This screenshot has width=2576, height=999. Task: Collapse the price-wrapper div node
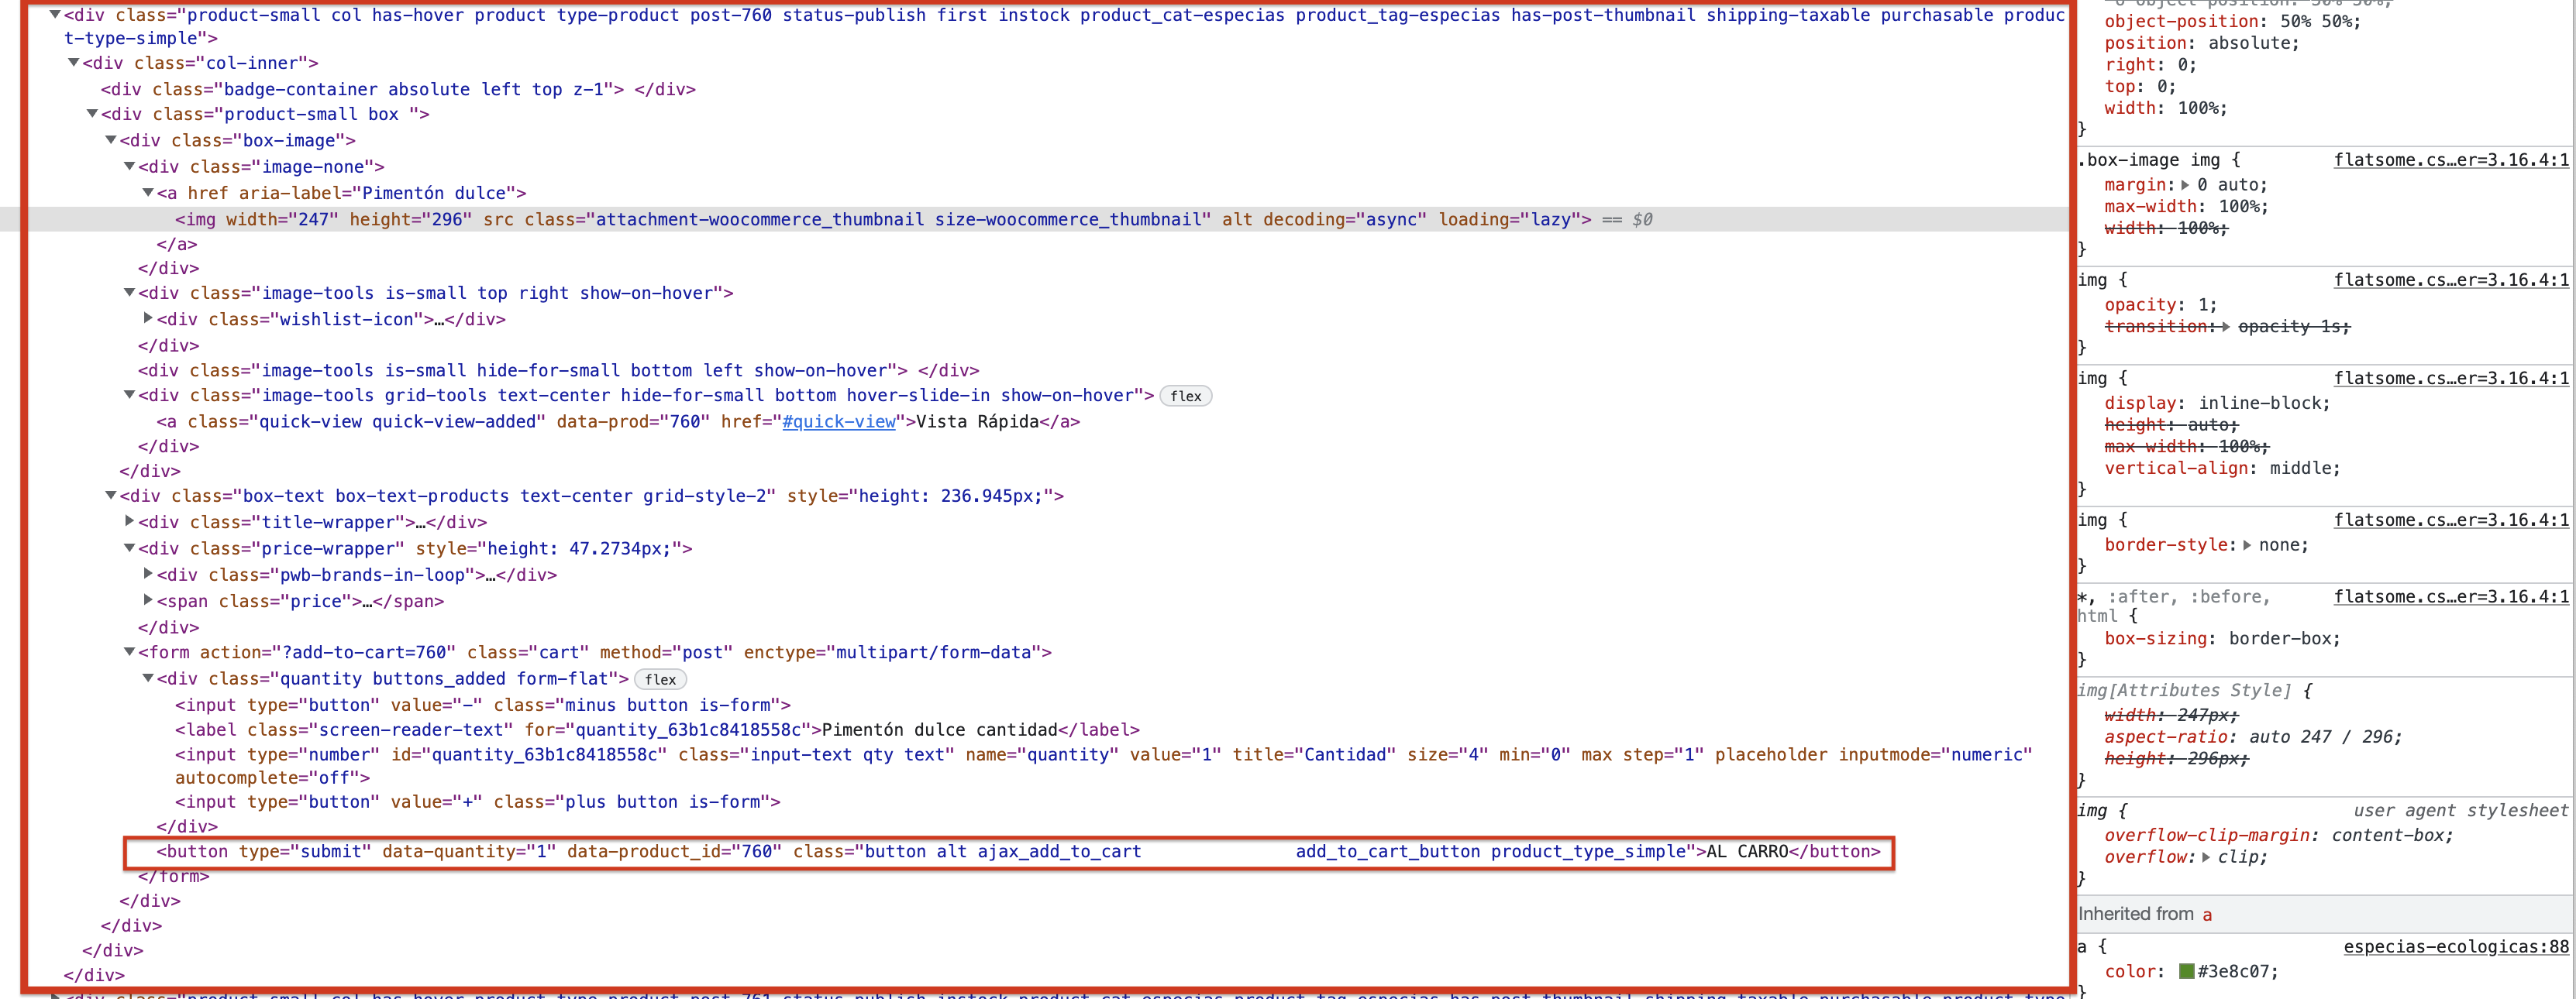coord(129,548)
